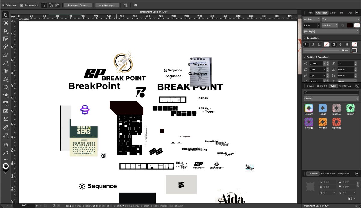Collapse the Decorations section
361x208 pixels.
pos(305,38)
